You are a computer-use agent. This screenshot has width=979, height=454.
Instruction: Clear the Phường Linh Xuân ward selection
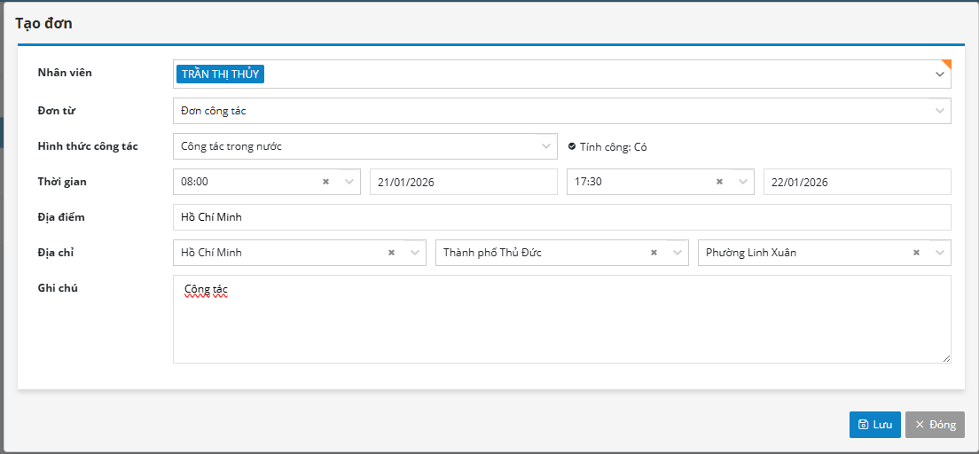point(916,253)
